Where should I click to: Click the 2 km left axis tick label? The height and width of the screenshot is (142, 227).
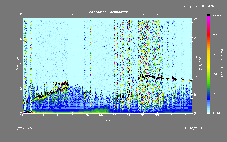(21, 89)
